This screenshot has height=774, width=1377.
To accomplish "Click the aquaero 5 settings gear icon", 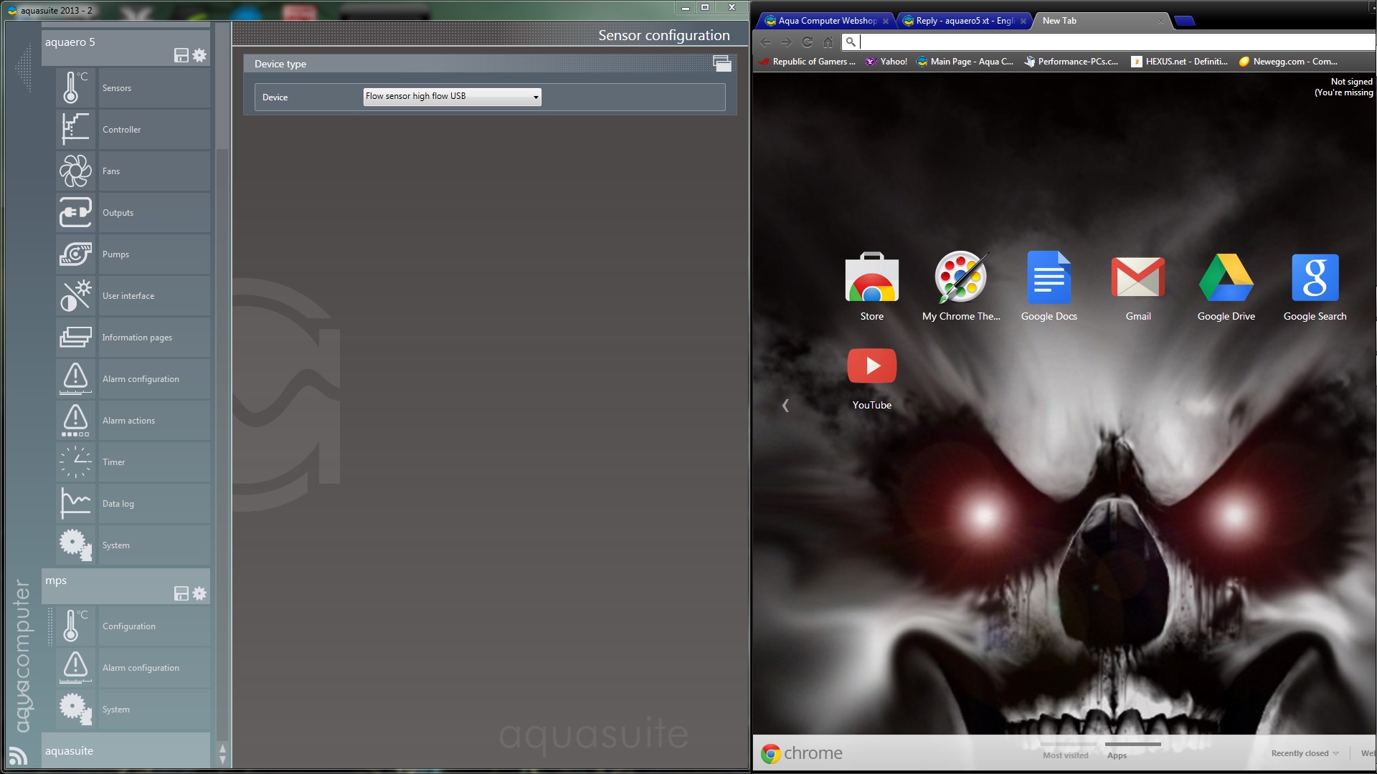I will [199, 55].
